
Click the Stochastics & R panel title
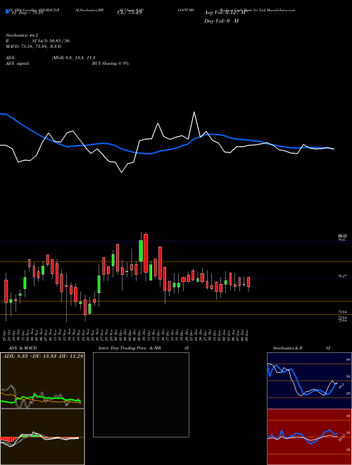(x=288, y=348)
